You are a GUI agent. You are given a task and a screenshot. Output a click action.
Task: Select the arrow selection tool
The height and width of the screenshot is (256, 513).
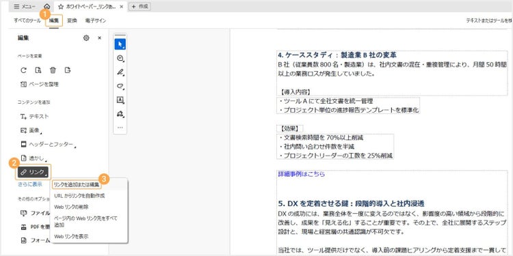click(x=120, y=44)
